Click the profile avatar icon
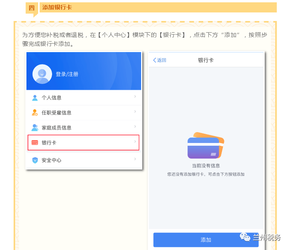290x250 pixels. click(x=42, y=74)
